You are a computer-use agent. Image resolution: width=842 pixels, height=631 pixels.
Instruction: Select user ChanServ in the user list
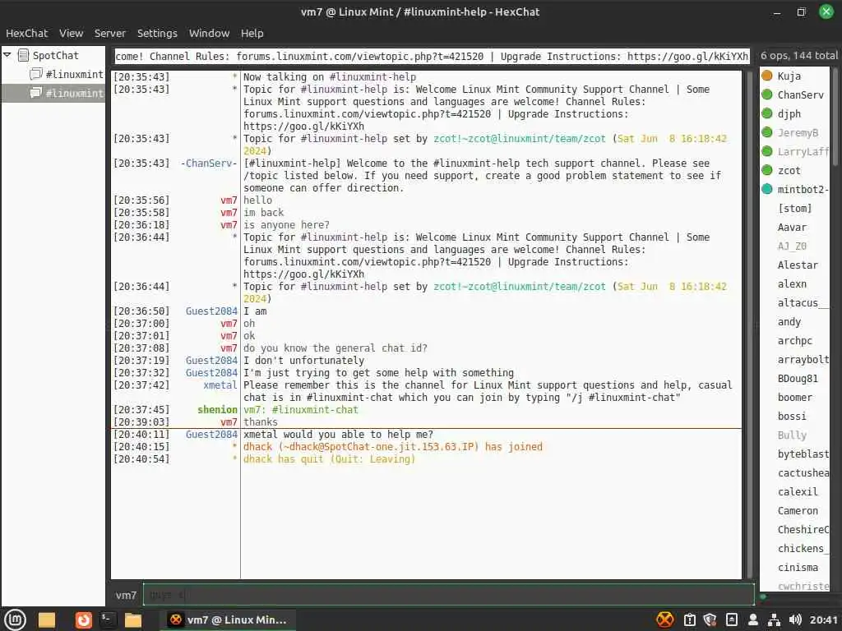[x=800, y=94]
